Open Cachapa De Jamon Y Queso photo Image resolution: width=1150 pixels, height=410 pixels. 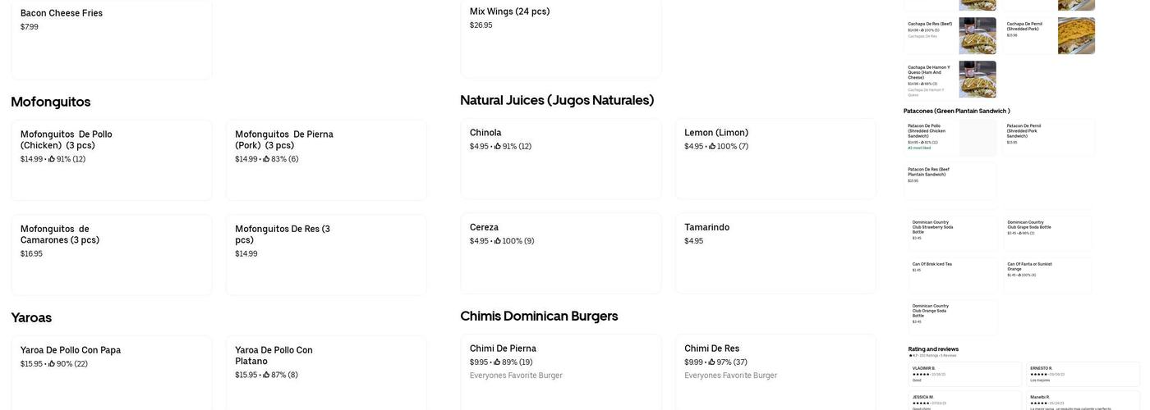(977, 80)
